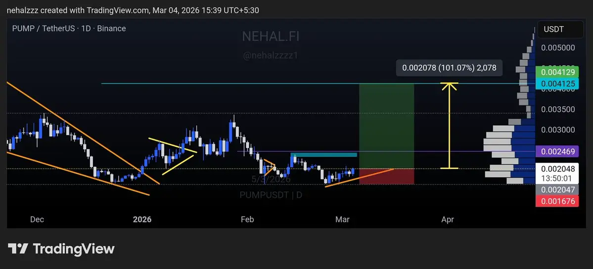This screenshot has width=593, height=269.
Task: Click the Mar label on time axis
Action: click(x=342, y=220)
